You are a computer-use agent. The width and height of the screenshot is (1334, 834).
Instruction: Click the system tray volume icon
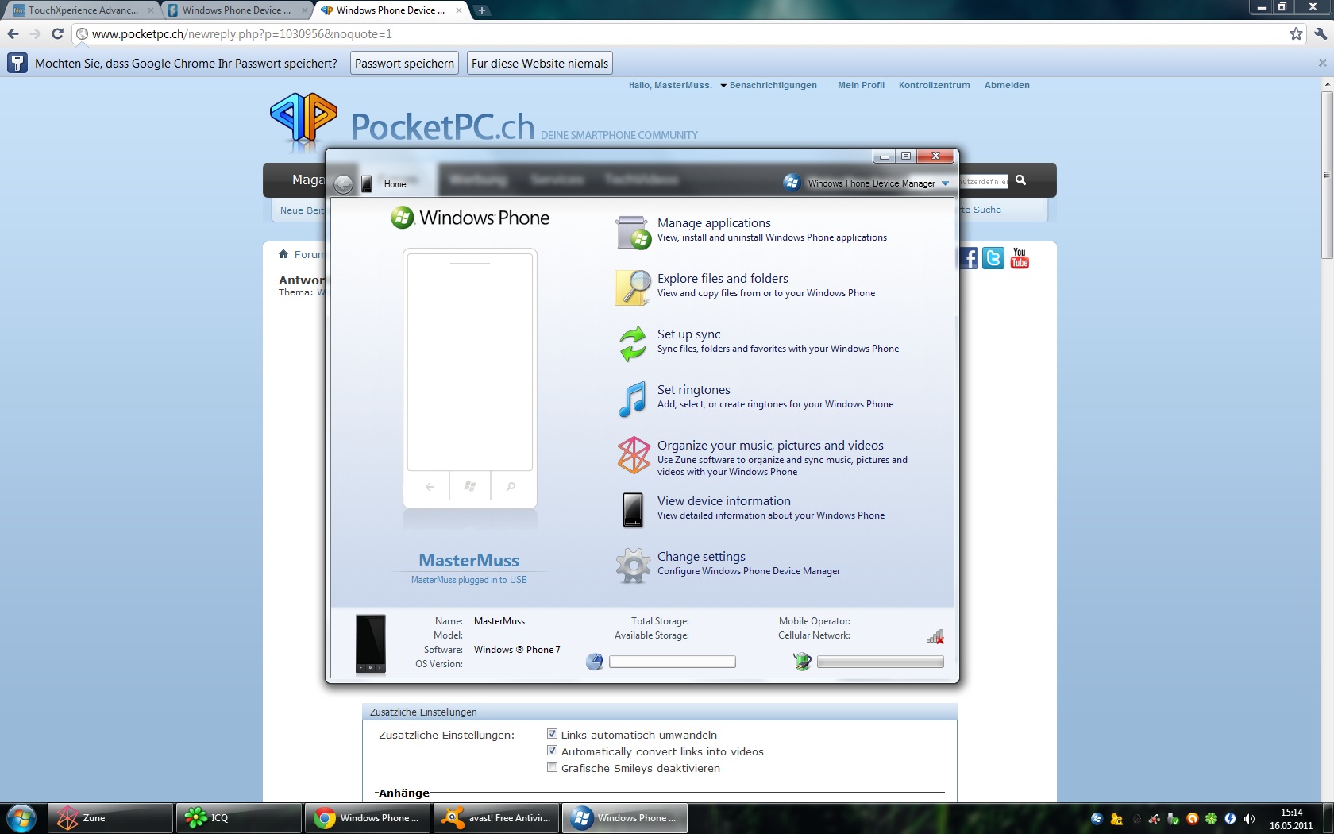click(1250, 818)
